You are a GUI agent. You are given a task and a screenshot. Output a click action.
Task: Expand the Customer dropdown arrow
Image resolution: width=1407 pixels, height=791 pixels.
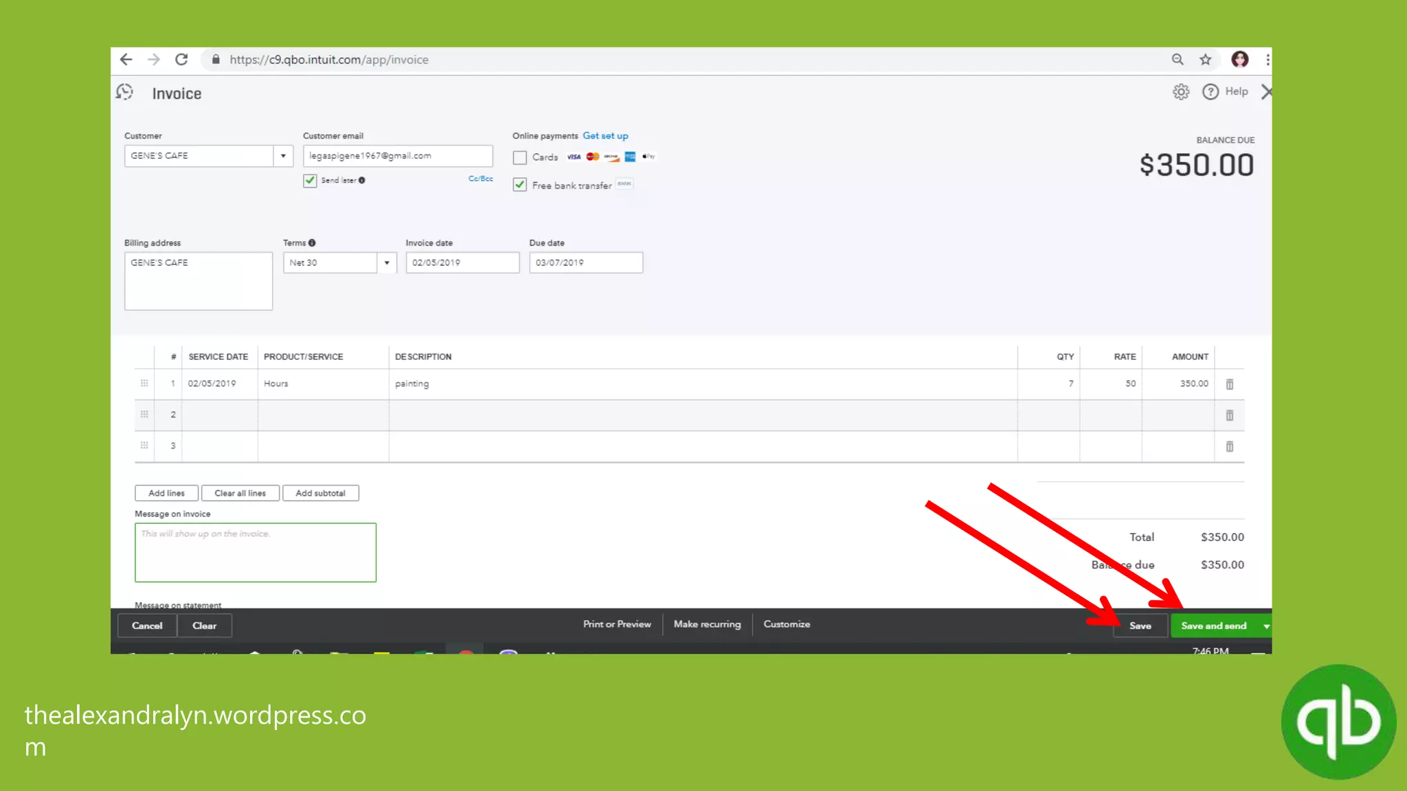(283, 156)
